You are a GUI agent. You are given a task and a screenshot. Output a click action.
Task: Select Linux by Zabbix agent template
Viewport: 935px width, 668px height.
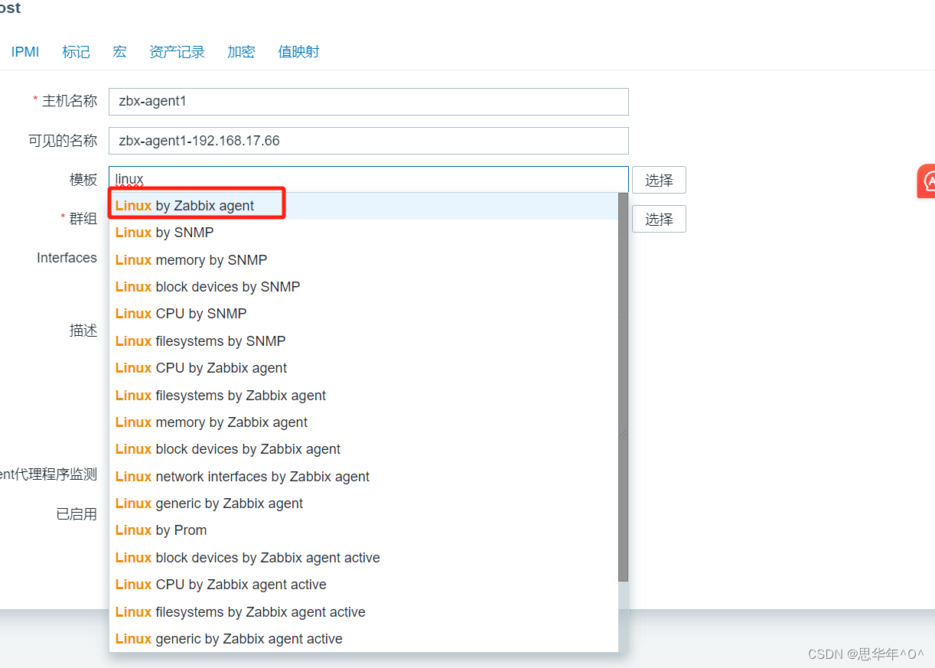click(363, 206)
